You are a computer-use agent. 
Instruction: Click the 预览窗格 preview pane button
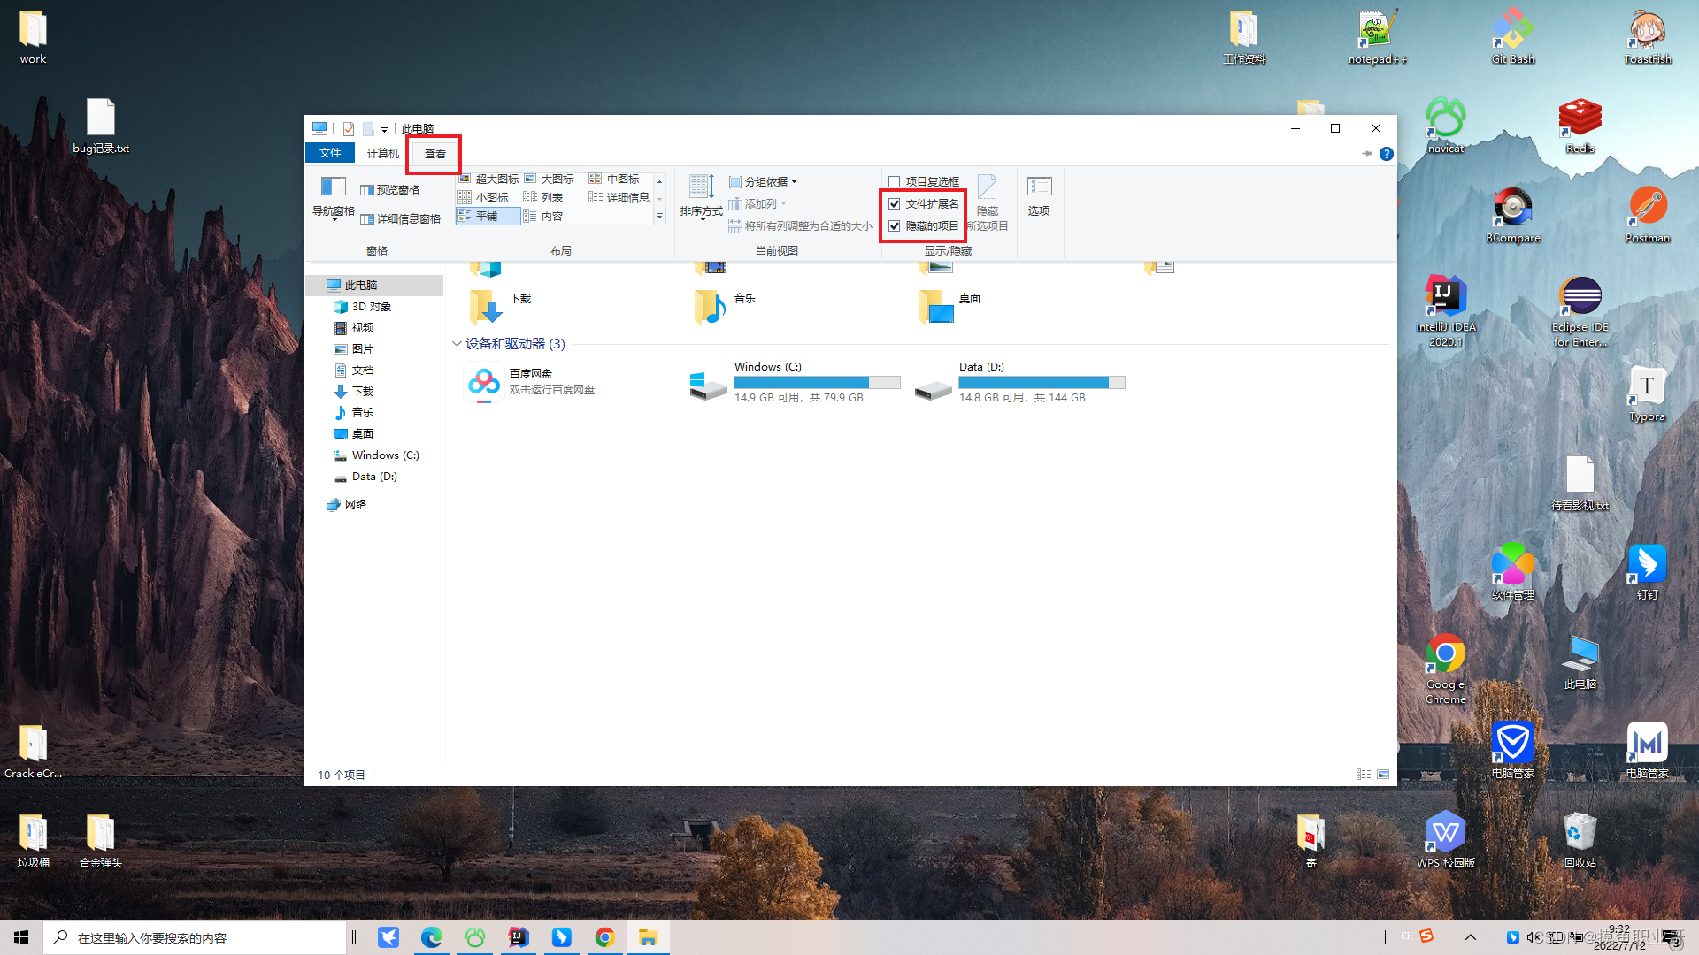[390, 189]
